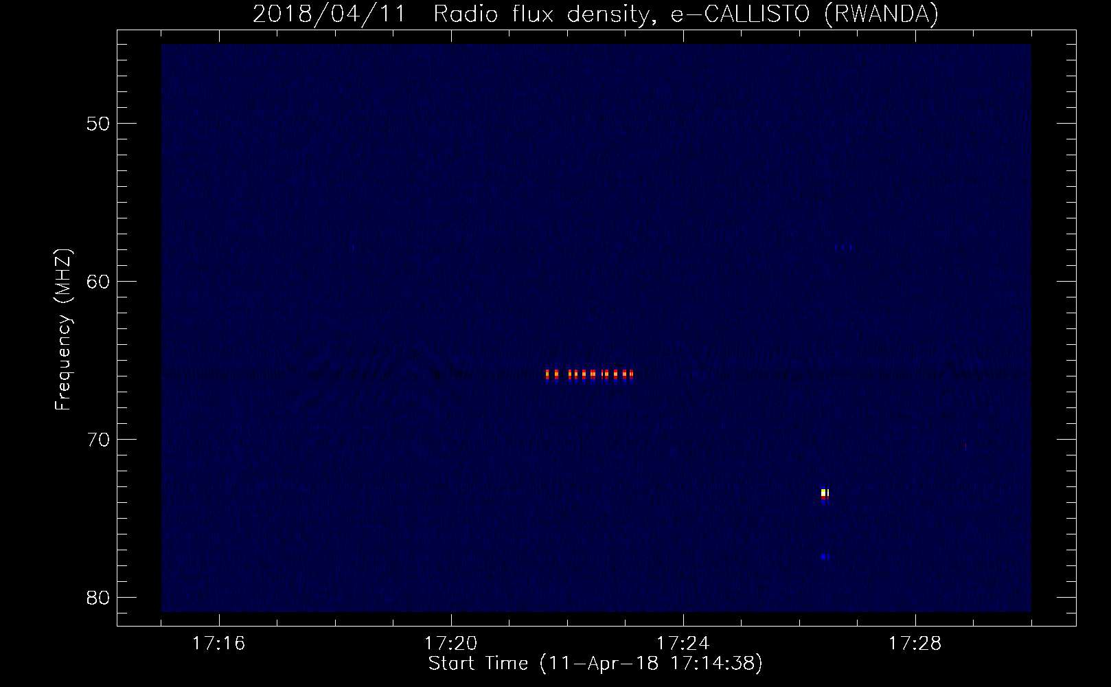This screenshot has width=1111, height=687.
Task: Click the '17:24' time tick label
Action: tap(683, 644)
